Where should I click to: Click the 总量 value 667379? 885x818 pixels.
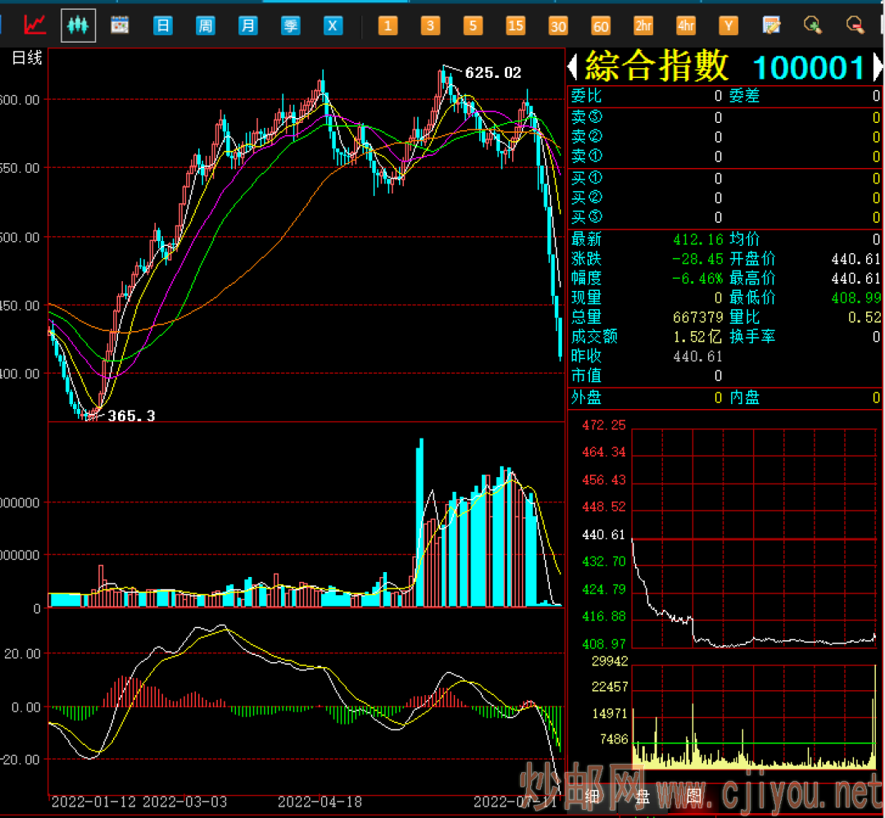tap(697, 317)
